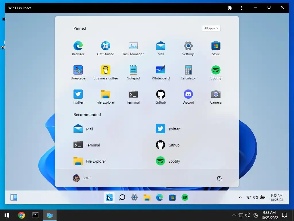Open the Calculator app

point(188,73)
